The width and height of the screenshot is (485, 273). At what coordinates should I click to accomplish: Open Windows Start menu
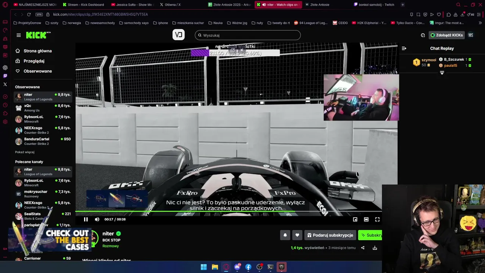tap(203, 267)
